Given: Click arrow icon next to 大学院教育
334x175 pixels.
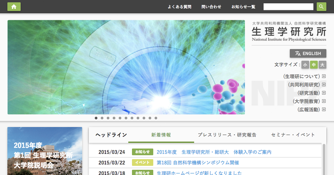Looking at the screenshot, I should pyautogui.click(x=324, y=101).
